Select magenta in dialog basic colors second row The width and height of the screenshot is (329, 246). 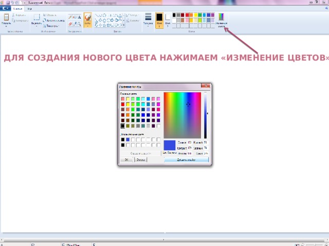click(158, 104)
